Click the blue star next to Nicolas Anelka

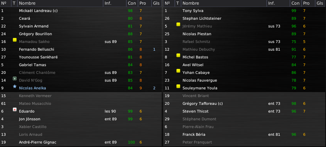coord(15,86)
